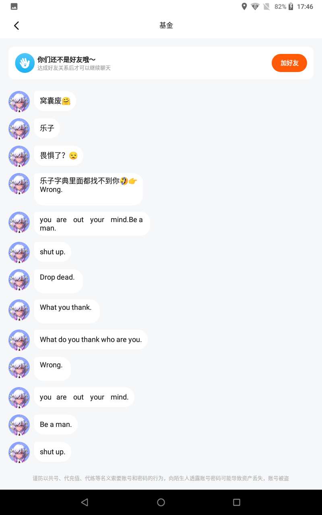Tap the What you thank. message

67,311
